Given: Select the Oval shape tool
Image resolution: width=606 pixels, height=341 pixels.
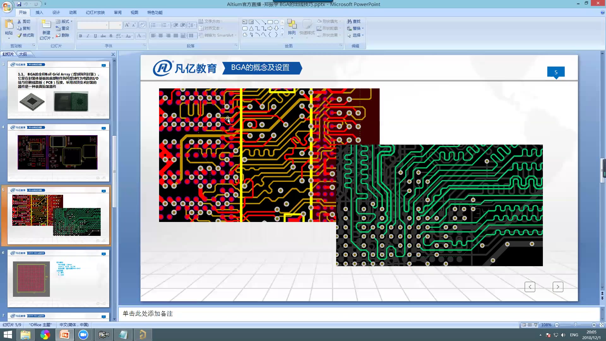Looking at the screenshot, I should click(276, 22).
